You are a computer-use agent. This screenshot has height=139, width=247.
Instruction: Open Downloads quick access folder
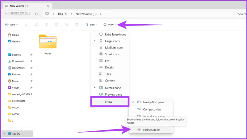16,61
